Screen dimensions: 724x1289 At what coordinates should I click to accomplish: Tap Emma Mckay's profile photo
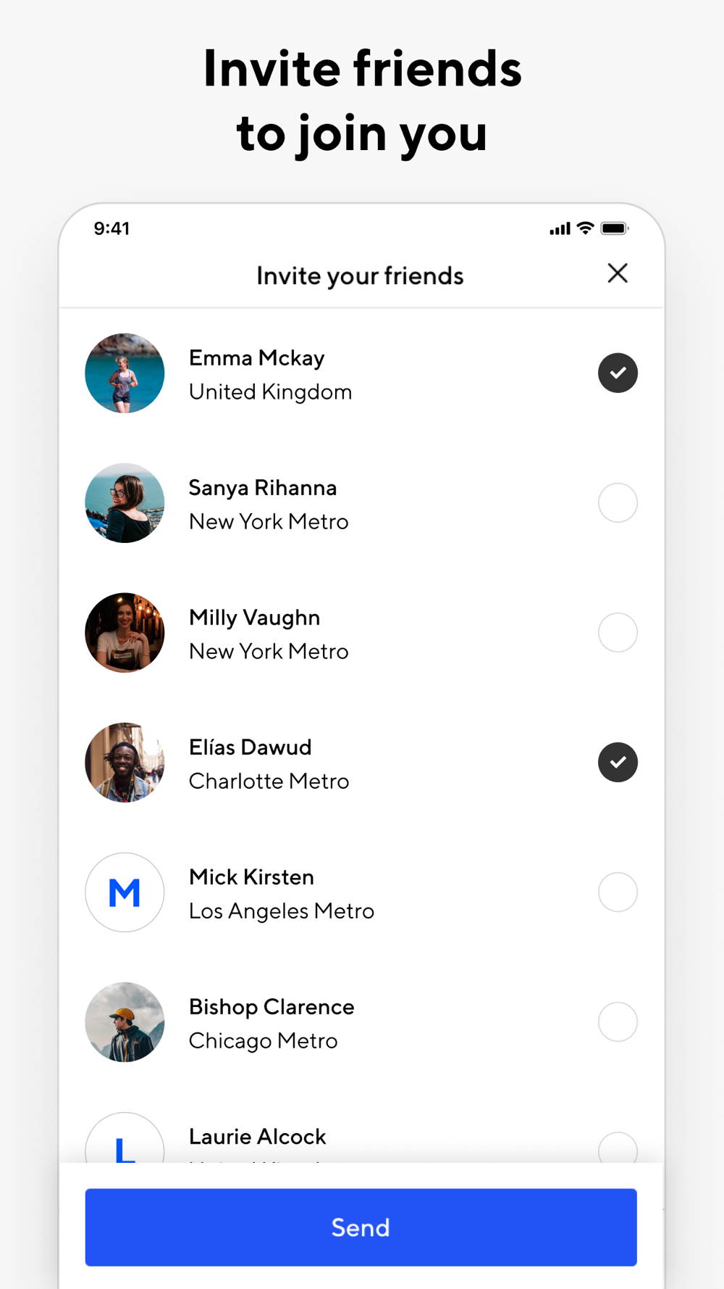125,373
